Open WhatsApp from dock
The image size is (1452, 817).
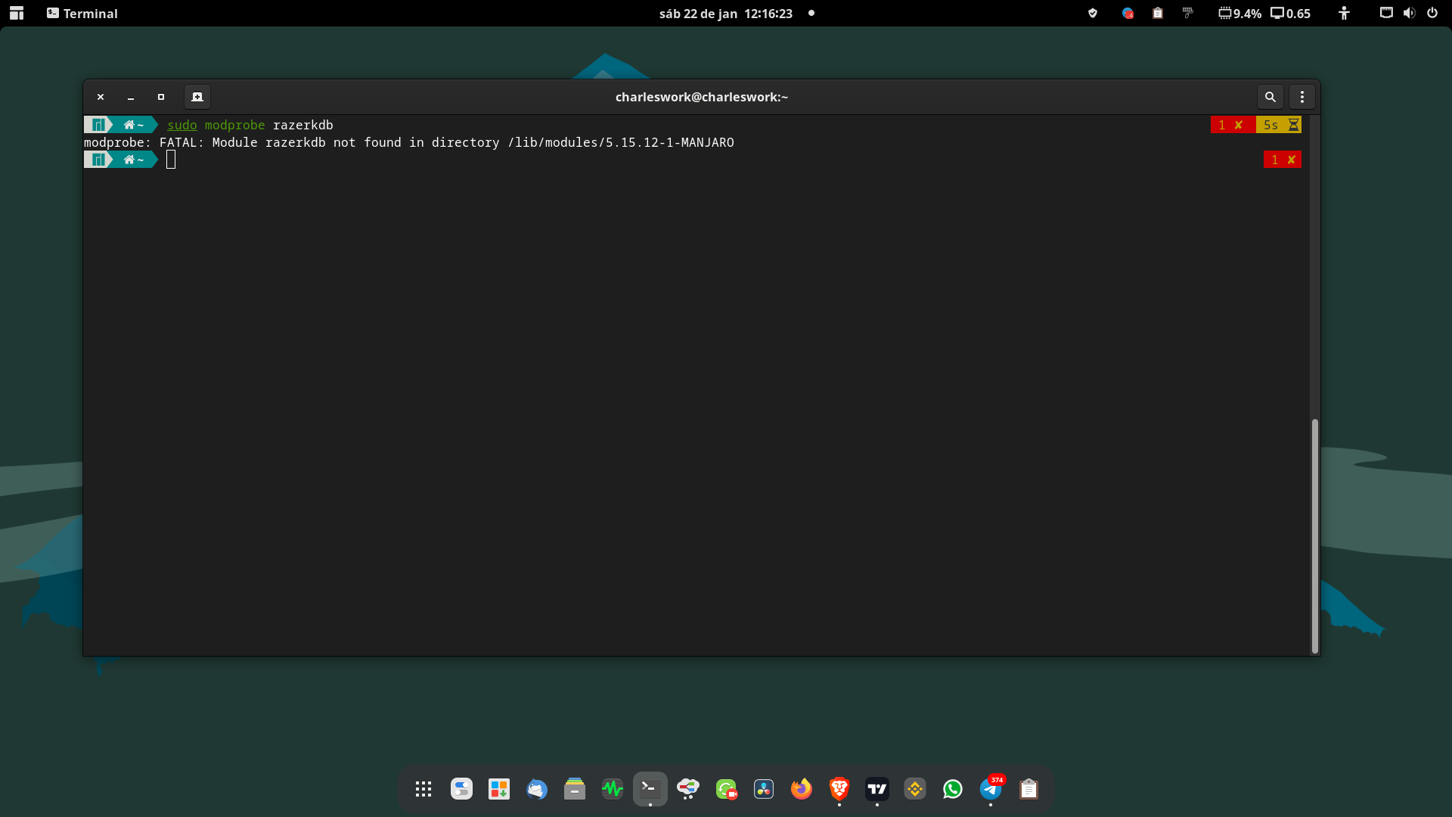coord(953,789)
